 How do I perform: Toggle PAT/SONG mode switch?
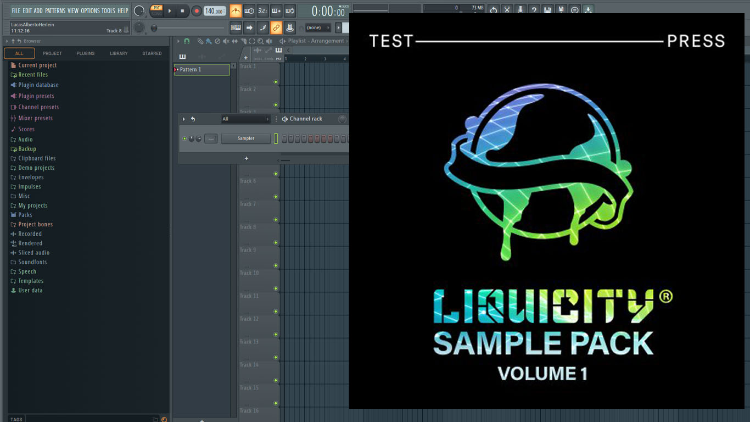coord(156,10)
